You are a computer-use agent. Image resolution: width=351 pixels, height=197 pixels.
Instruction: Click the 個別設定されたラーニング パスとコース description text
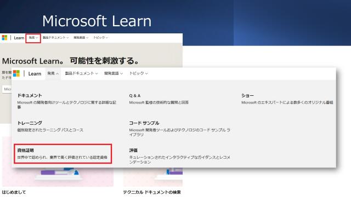tap(50, 130)
